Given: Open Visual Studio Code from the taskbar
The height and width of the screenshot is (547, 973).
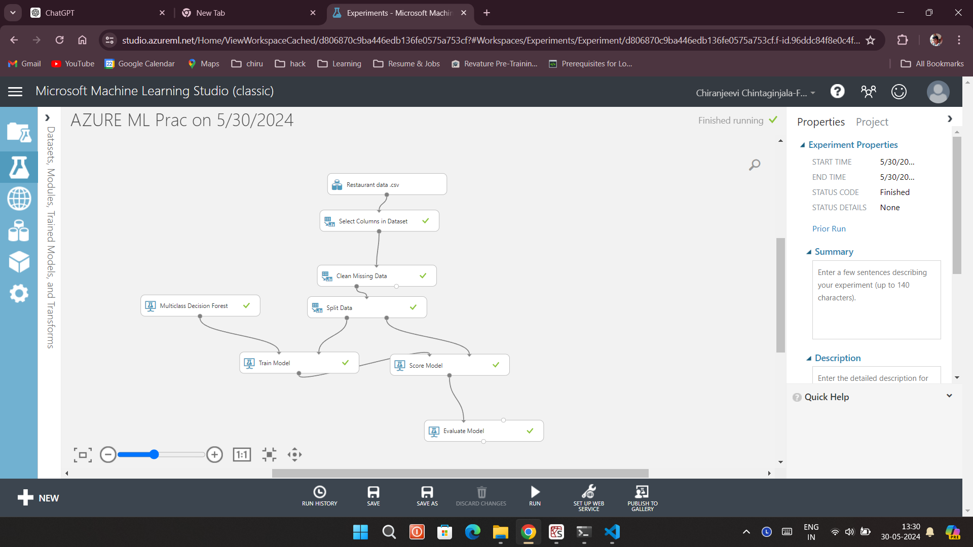Looking at the screenshot, I should coord(612,532).
